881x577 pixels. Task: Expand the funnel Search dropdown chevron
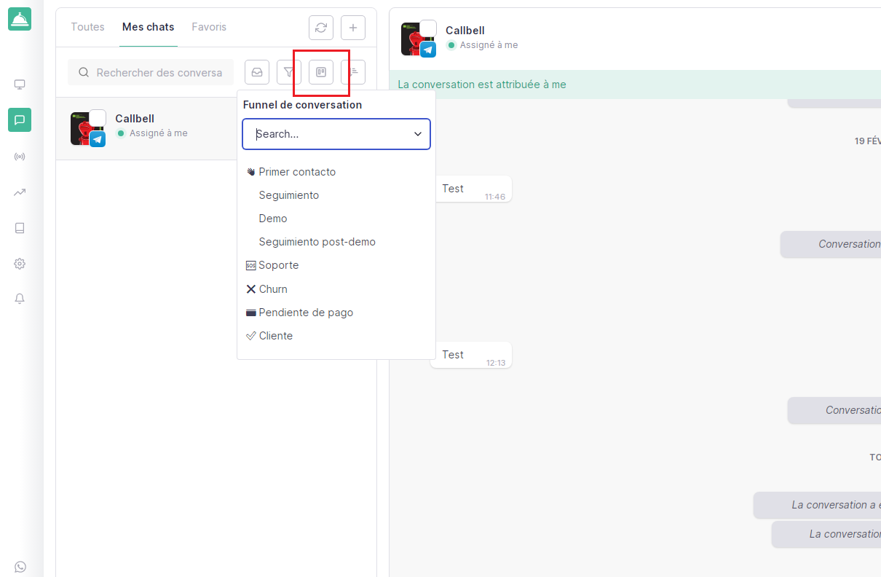point(418,134)
